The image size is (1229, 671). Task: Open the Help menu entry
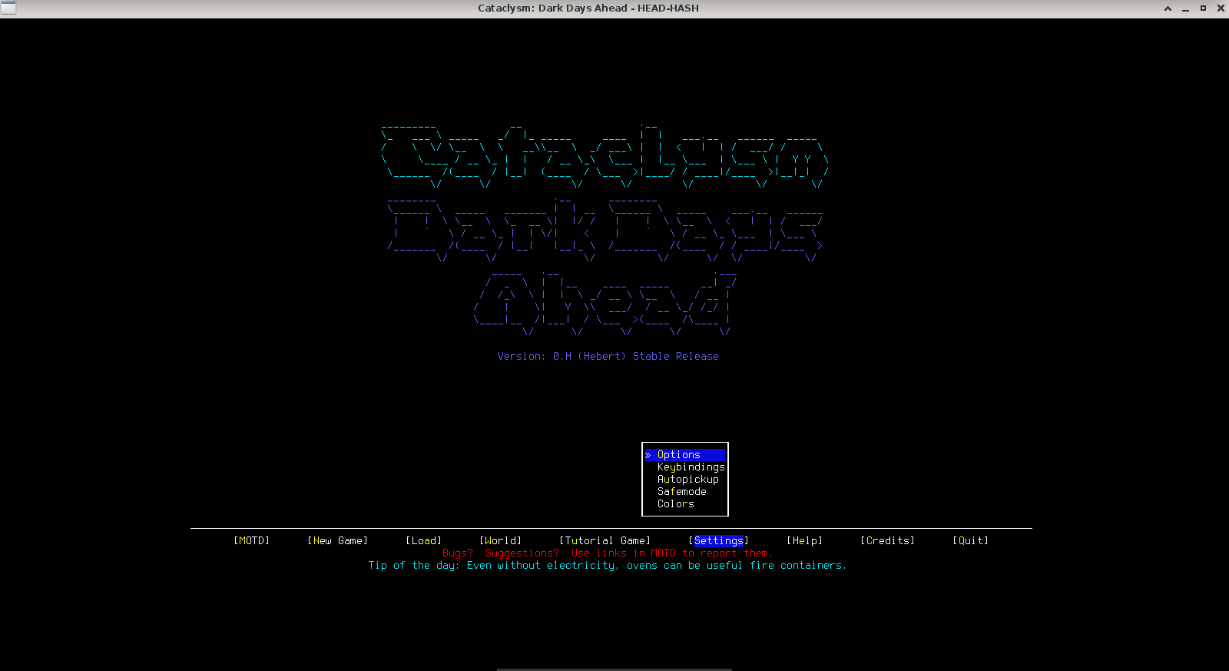click(x=804, y=541)
